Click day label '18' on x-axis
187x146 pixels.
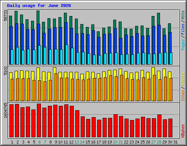[x=104, y=142]
